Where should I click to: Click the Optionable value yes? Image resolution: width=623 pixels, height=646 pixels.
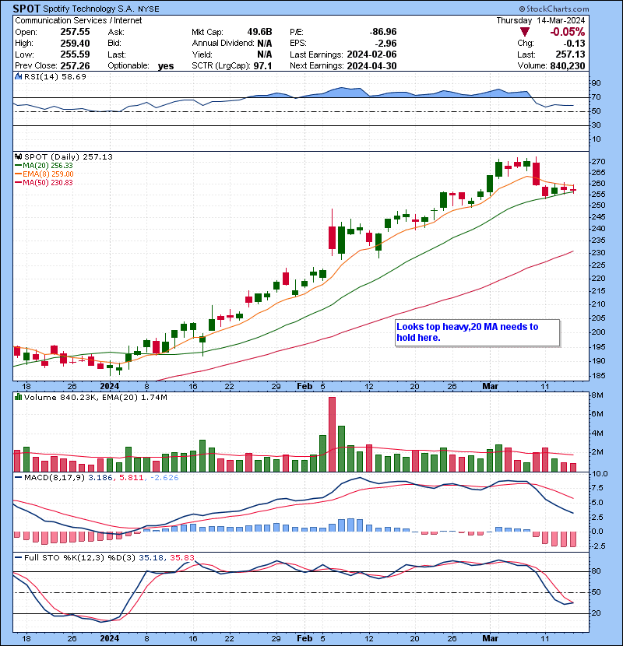click(x=166, y=66)
